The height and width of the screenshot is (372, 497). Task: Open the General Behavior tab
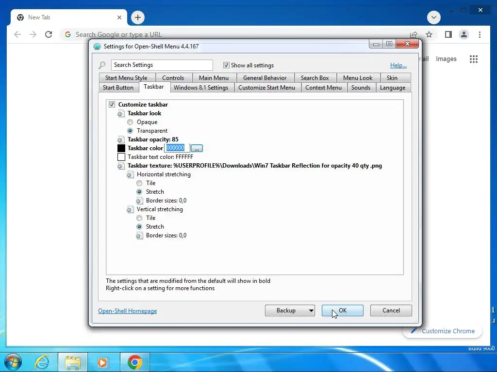(x=265, y=78)
